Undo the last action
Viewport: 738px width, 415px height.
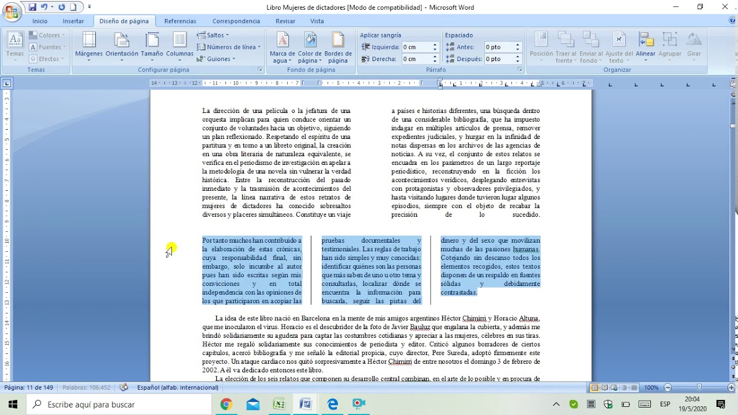(44, 7)
